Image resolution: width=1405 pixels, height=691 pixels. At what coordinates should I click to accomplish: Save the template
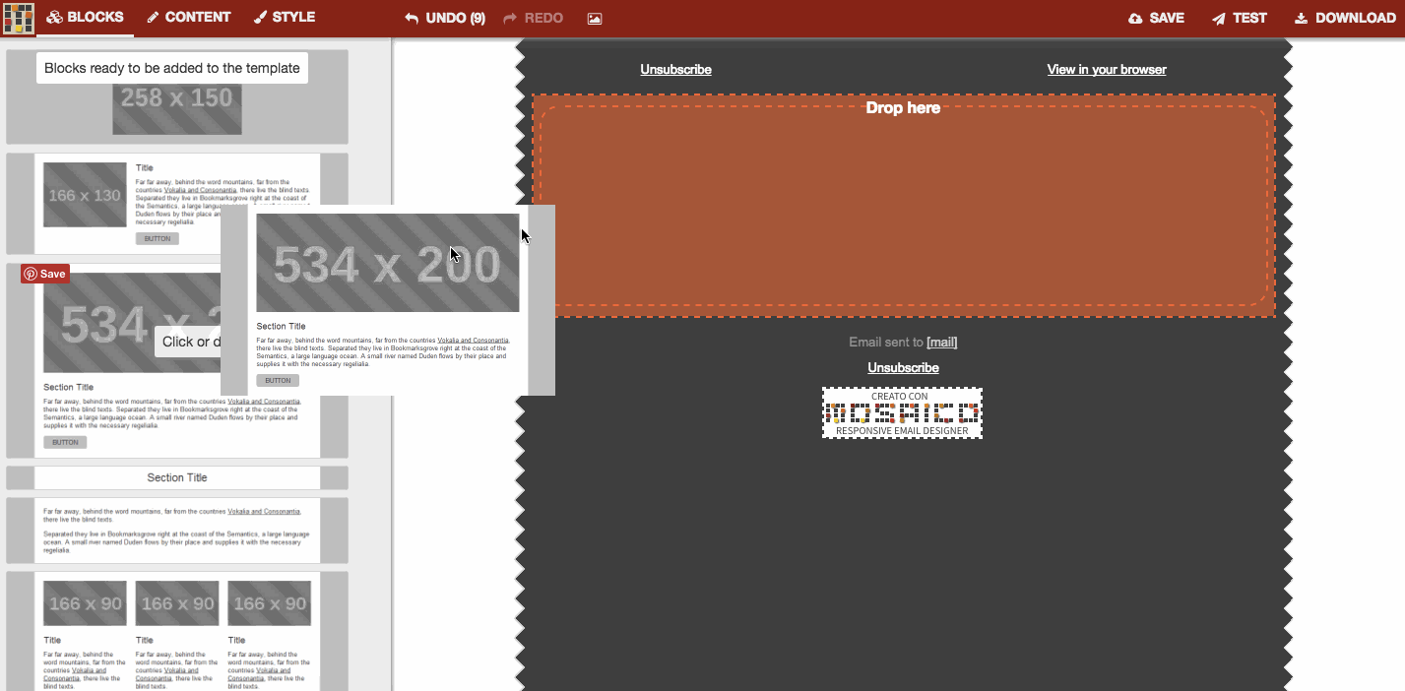[1156, 19]
